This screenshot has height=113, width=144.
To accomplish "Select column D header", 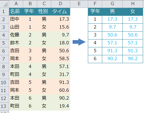I will tap(60, 4).
